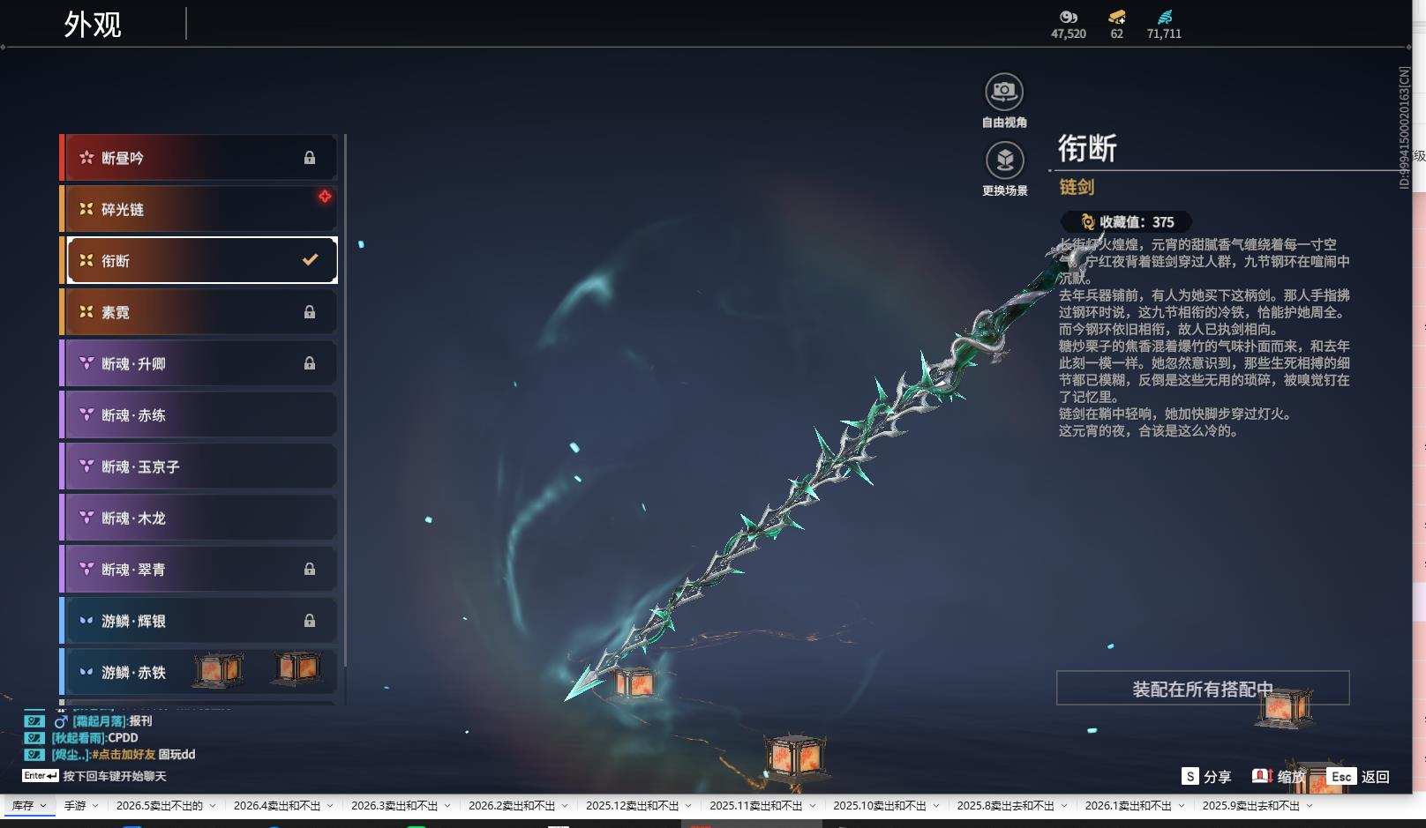The width and height of the screenshot is (1426, 828).
Task: Click the lock icon on 游鳞·辉银 row
Action: pos(310,621)
